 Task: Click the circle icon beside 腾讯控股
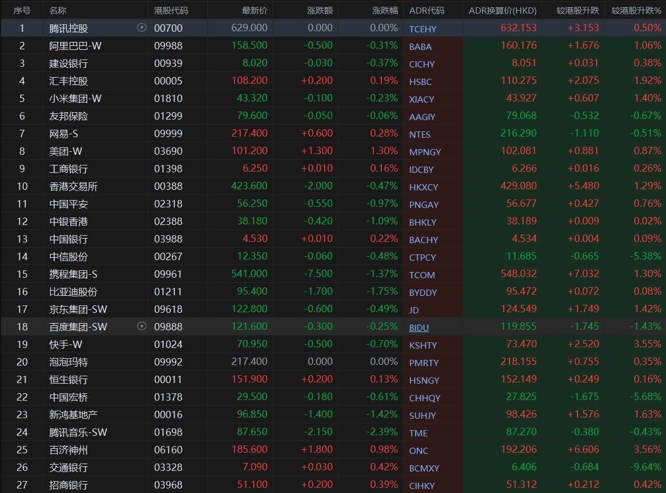(142, 28)
